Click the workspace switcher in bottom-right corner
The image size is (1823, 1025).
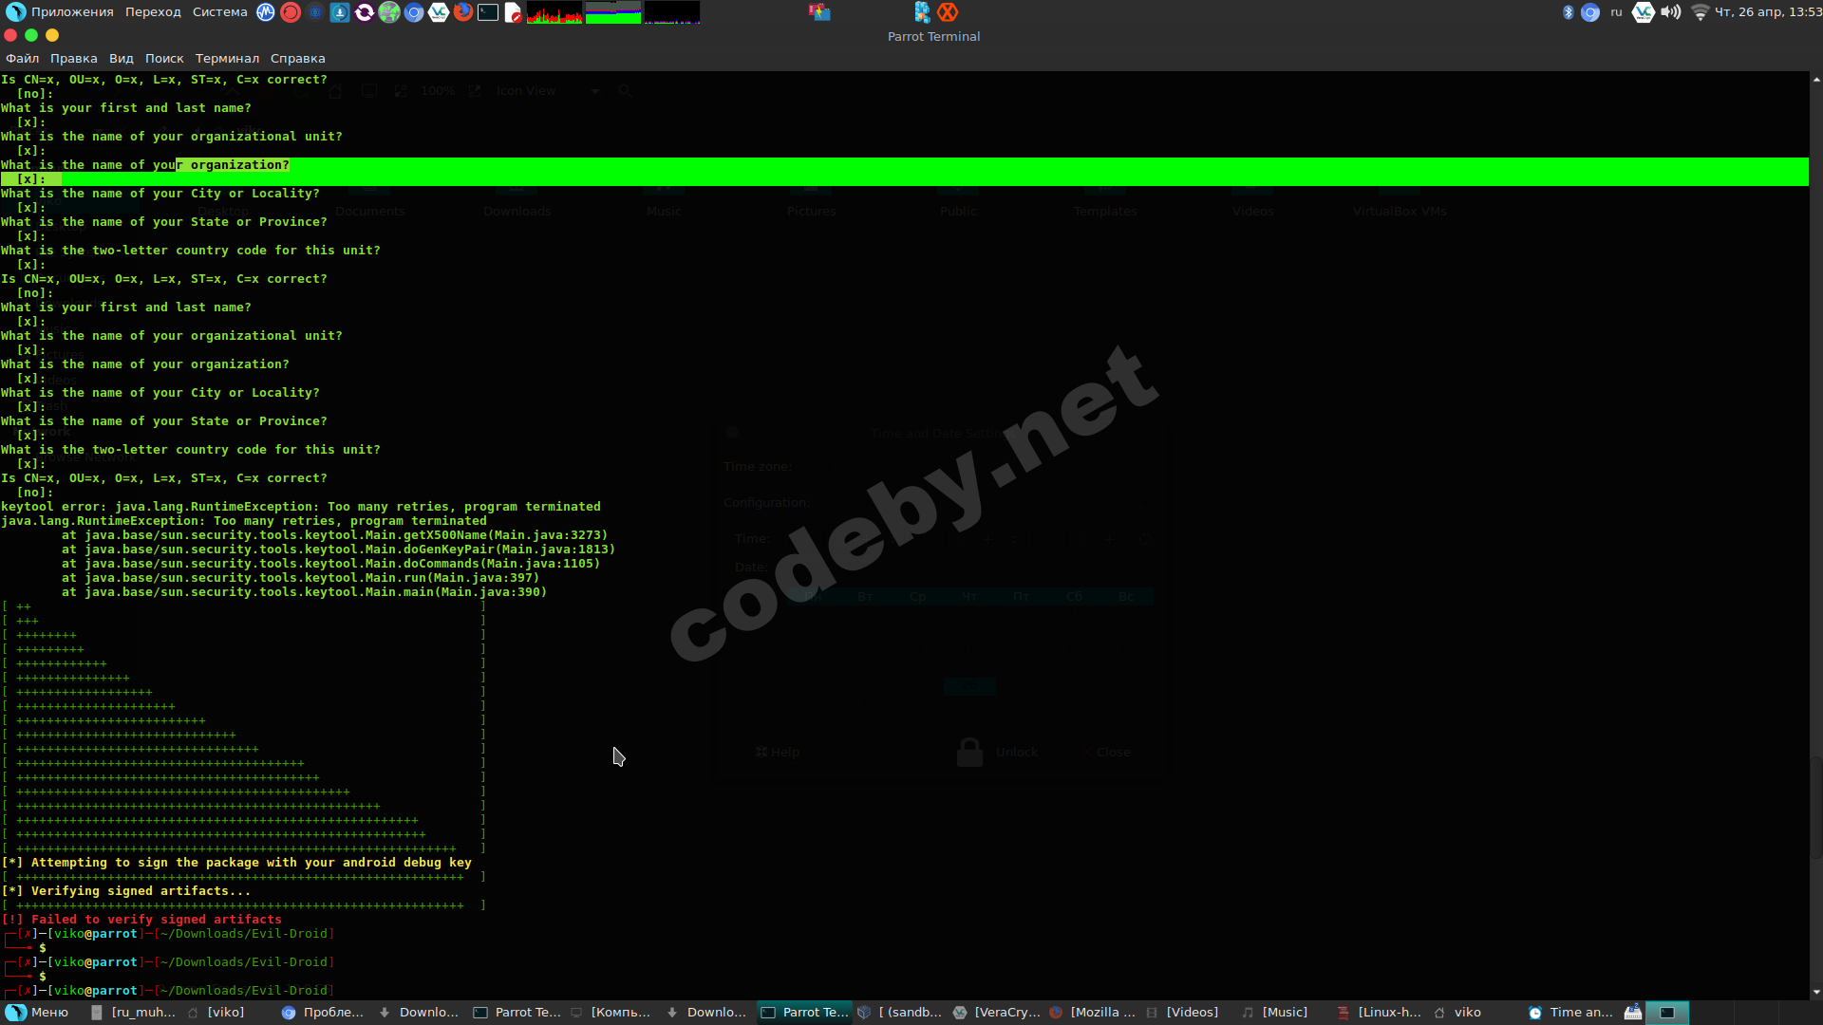1667,1013
